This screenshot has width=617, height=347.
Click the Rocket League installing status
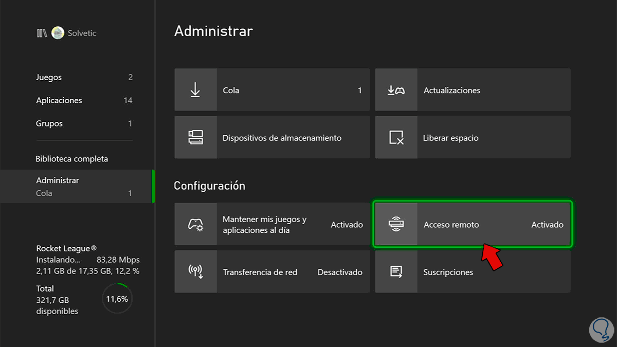pos(87,260)
